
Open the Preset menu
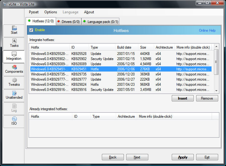[34, 12]
